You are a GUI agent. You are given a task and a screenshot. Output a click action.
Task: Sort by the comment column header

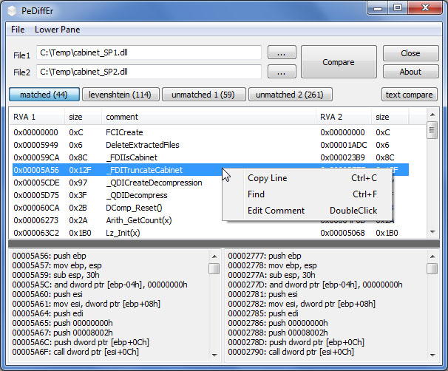(x=209, y=117)
